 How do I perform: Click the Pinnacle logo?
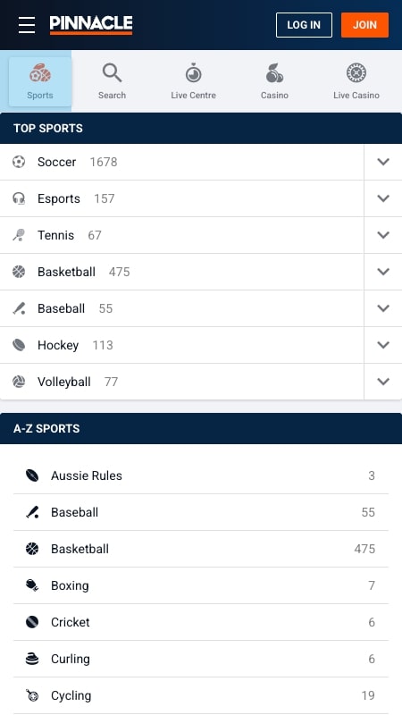91,25
